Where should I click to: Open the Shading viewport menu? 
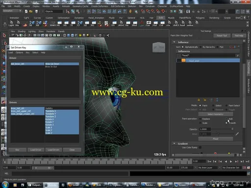point(22,31)
